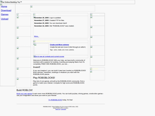Open the Games link in the sidebar
The height and width of the screenshot is (116, 155).
(5, 15)
